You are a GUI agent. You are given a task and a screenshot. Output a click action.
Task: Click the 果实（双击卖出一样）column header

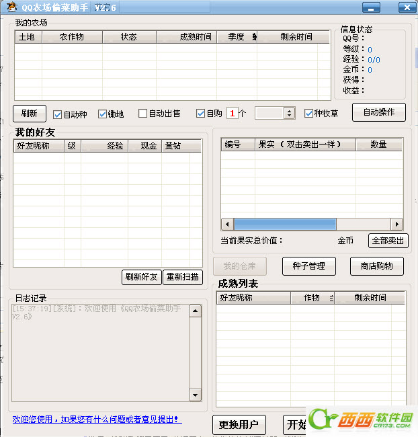[x=305, y=145]
